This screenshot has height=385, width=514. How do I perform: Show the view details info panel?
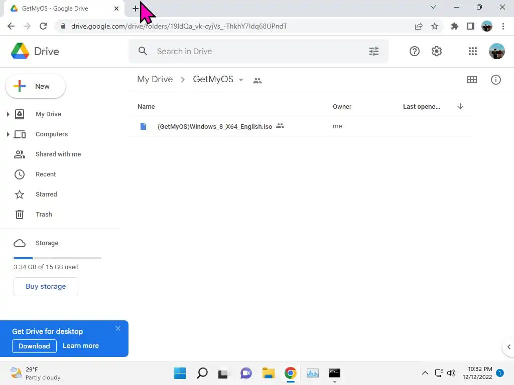(x=495, y=80)
